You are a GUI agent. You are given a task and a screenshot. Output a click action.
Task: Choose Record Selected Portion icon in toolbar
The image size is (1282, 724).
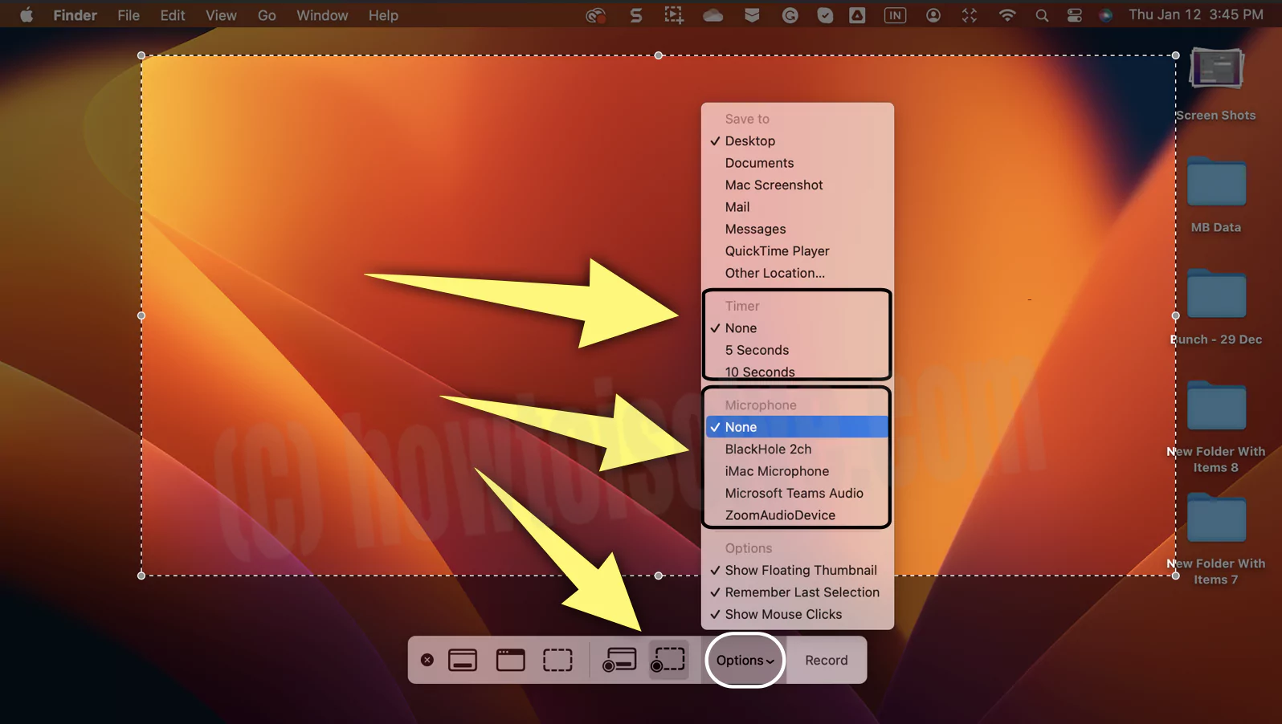668,660
